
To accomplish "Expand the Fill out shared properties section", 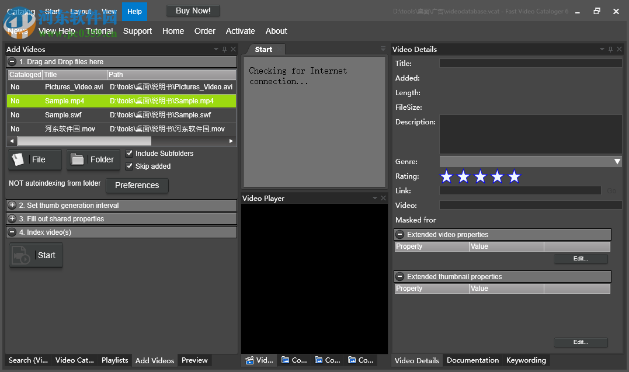I will 12,218.
